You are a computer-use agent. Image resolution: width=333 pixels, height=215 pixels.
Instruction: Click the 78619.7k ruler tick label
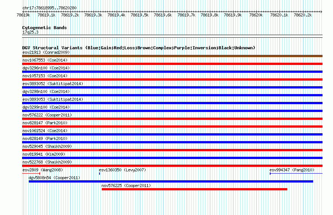[186, 15]
